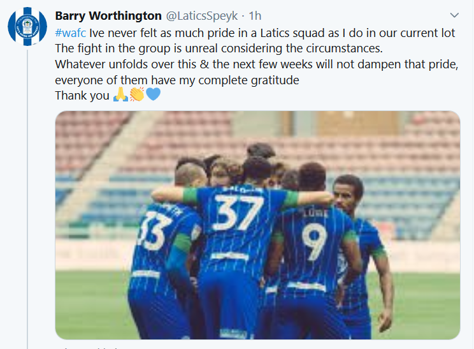This screenshot has width=474, height=349.
Task: Click the 'Whatever unfolds over this' sentence
Action: tap(257, 64)
